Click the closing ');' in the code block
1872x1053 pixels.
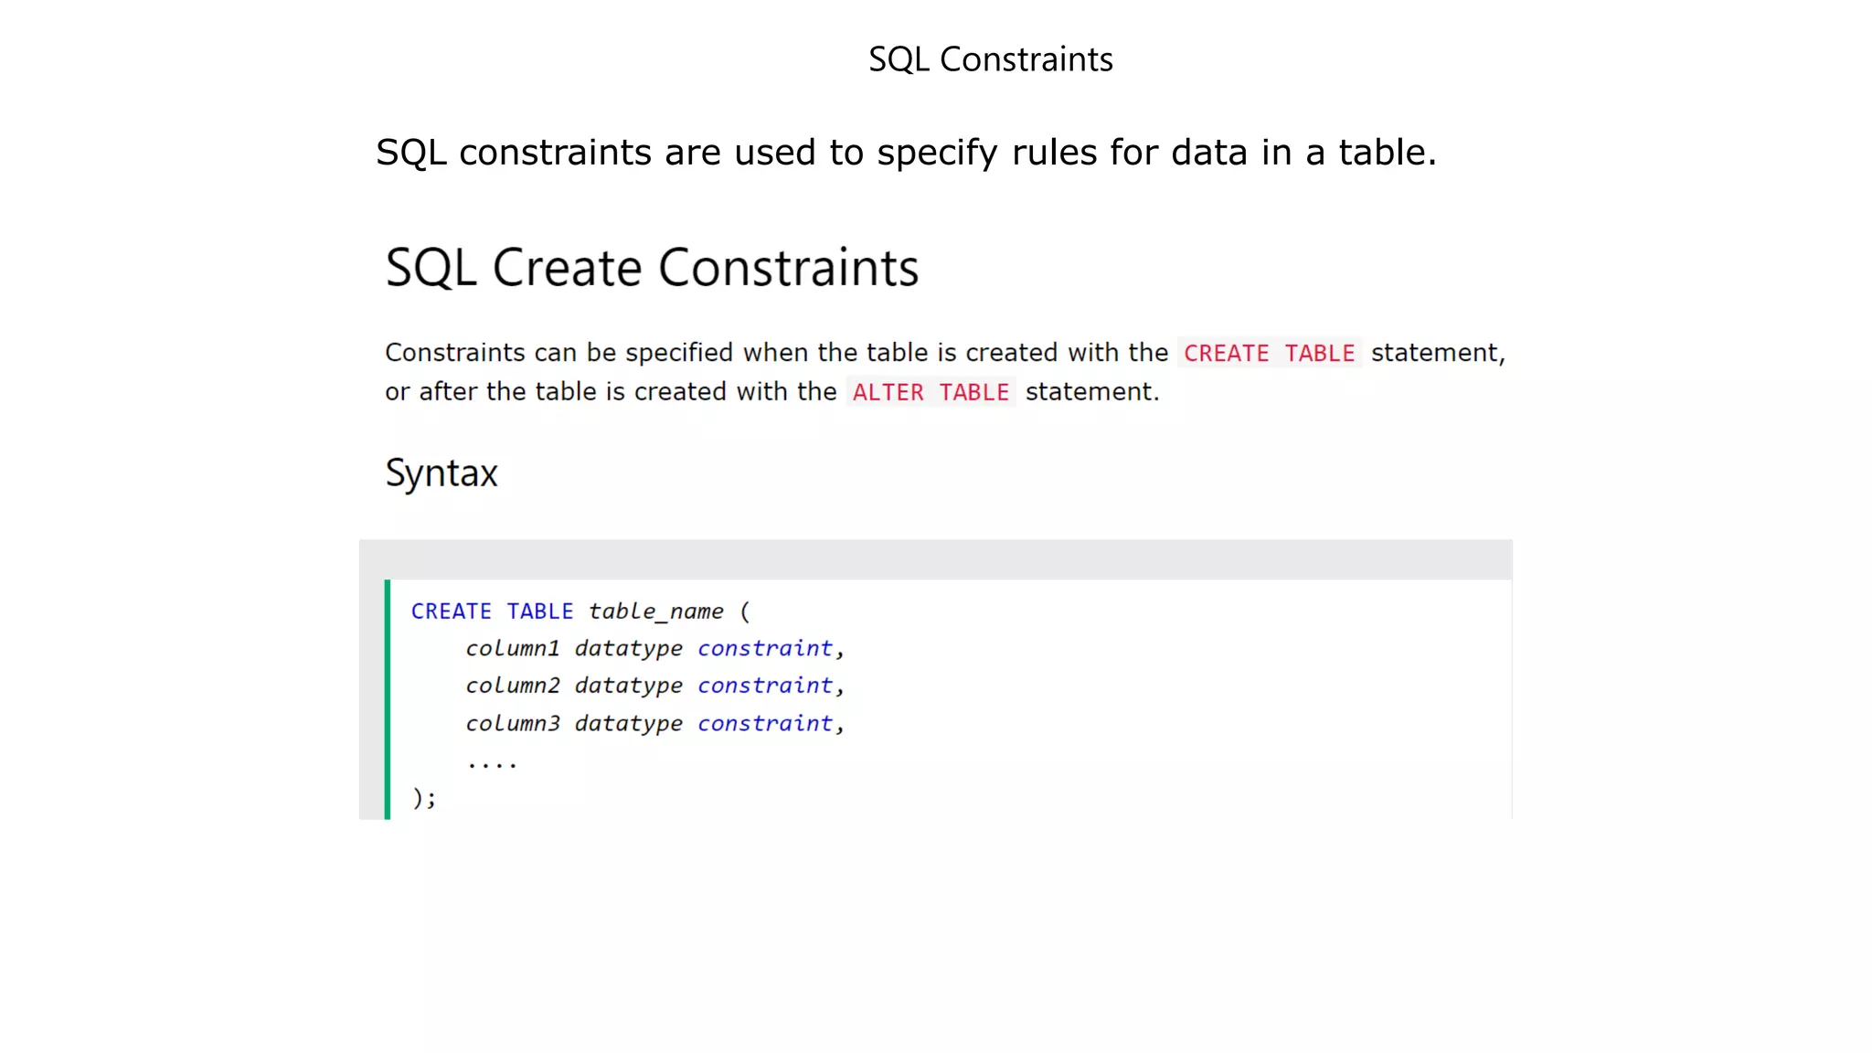coord(424,798)
